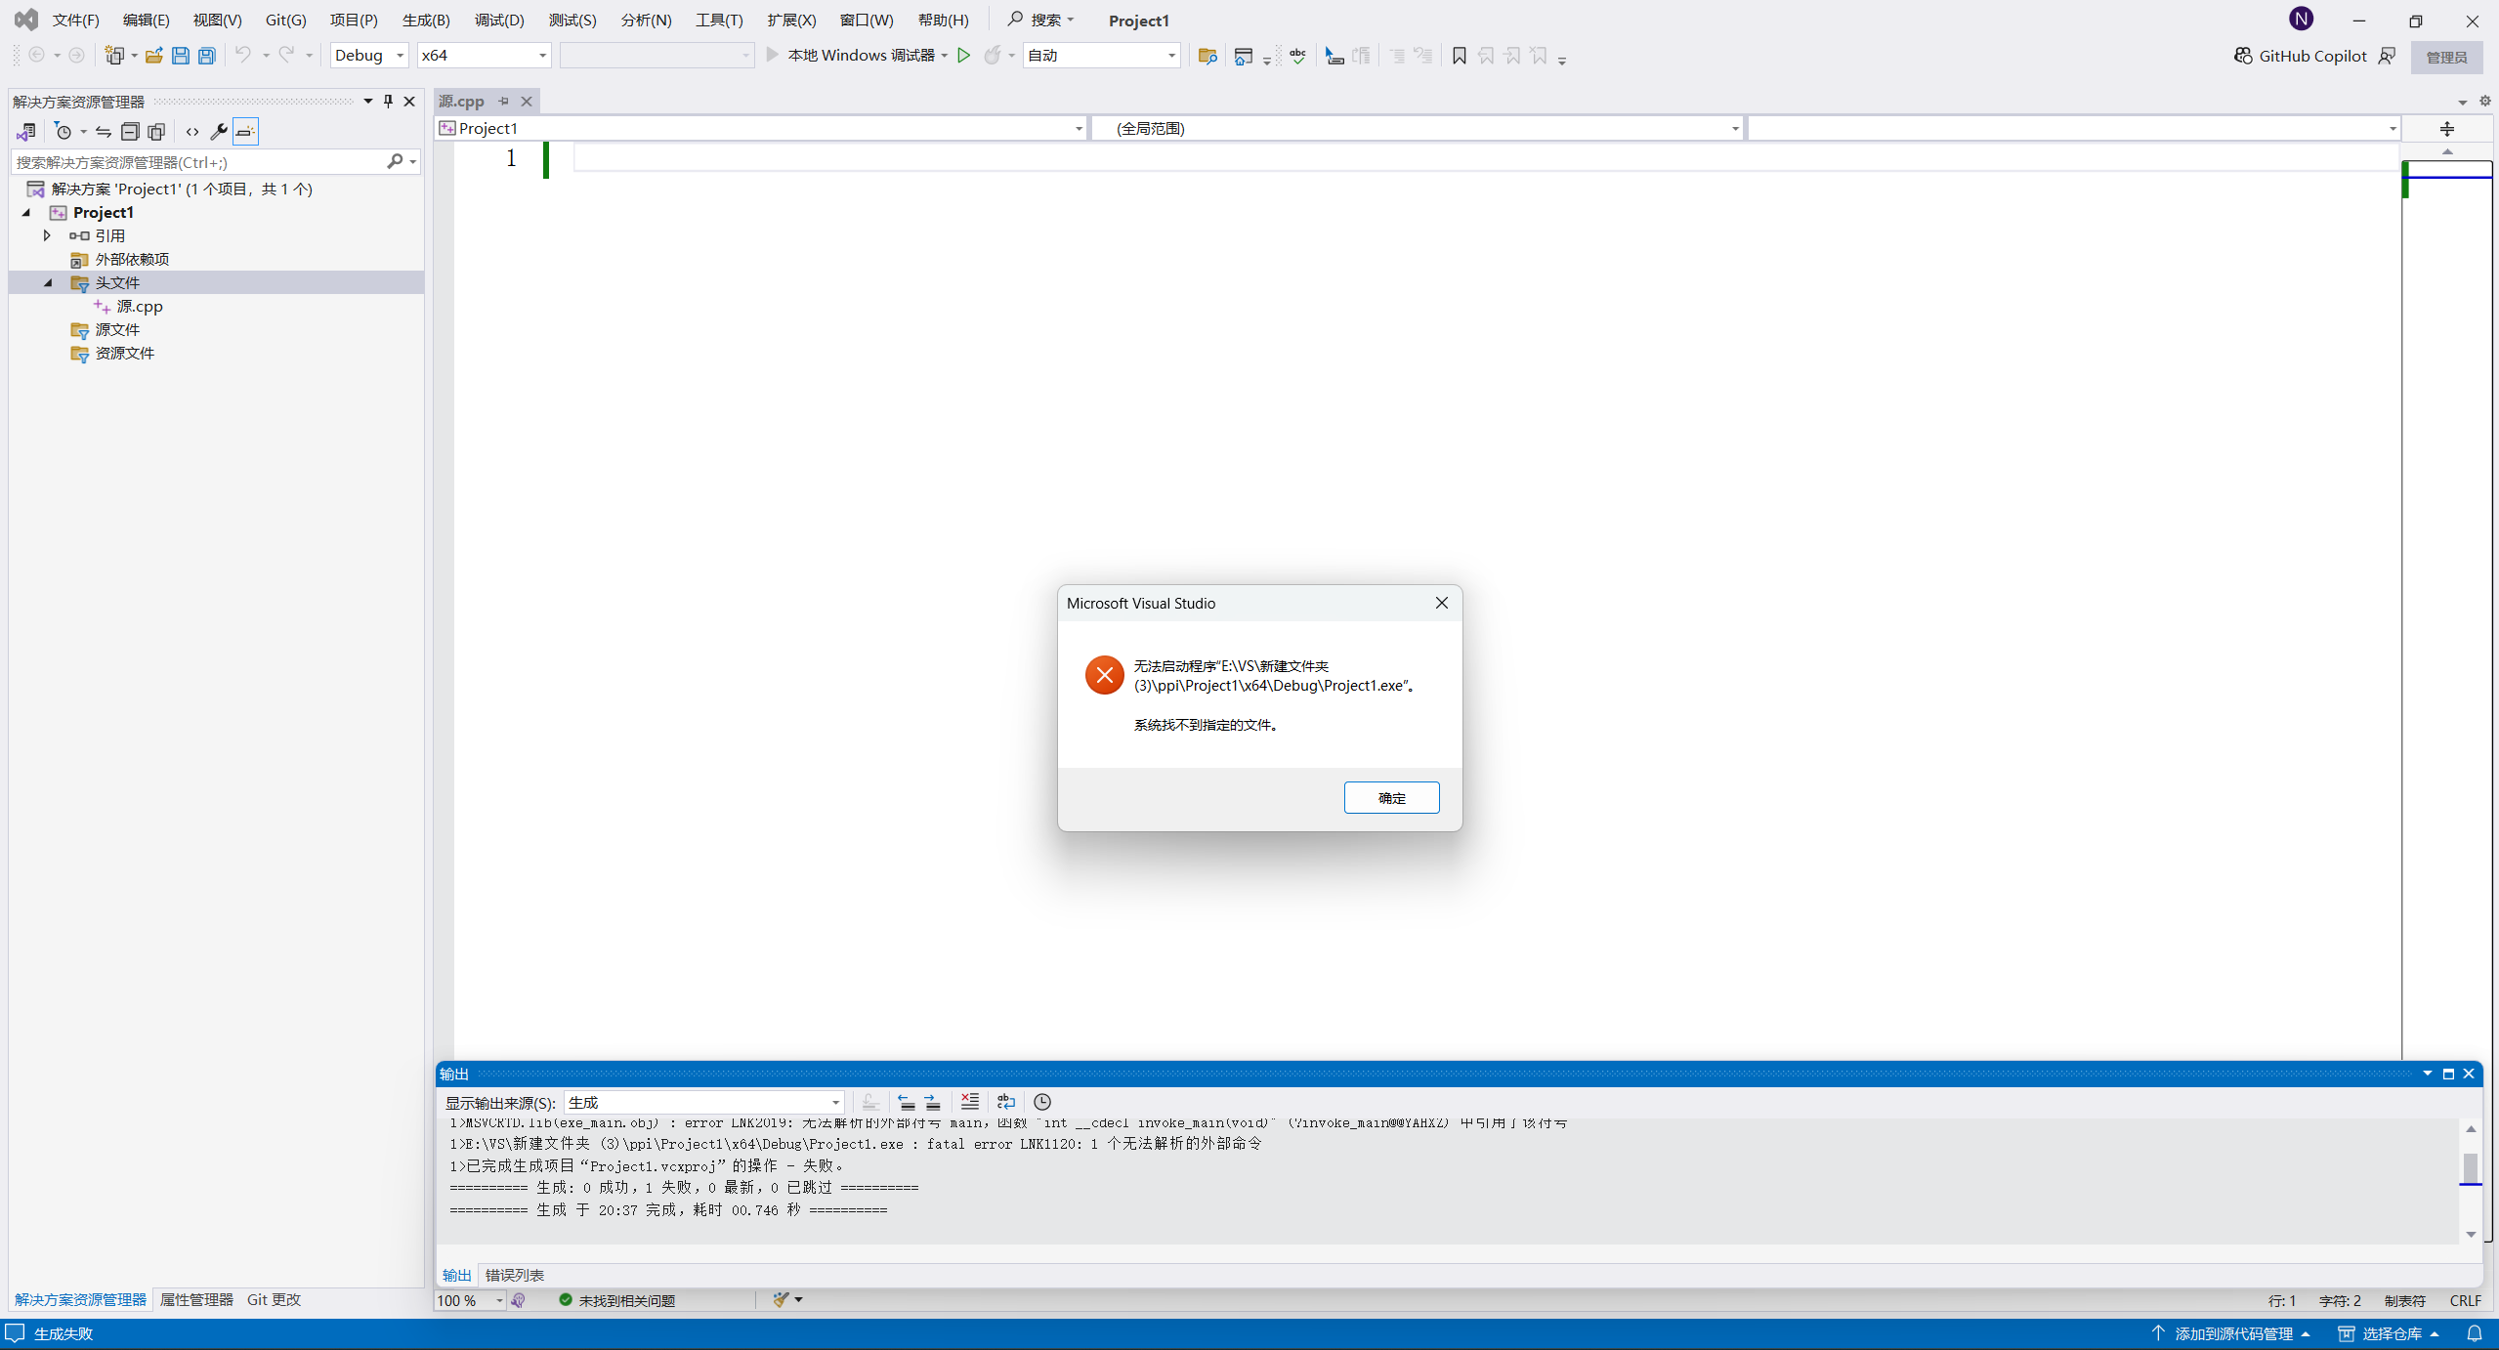
Task: Click 确定 in the error dialog
Action: point(1391,797)
